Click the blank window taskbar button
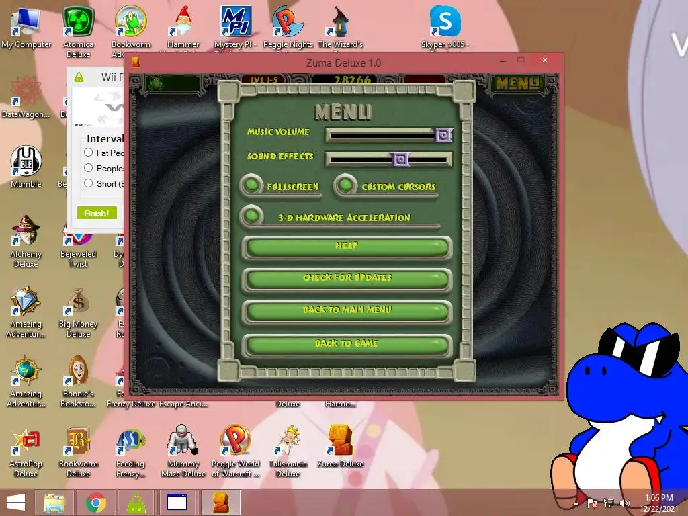Viewport: 688px width, 516px height. 177,503
